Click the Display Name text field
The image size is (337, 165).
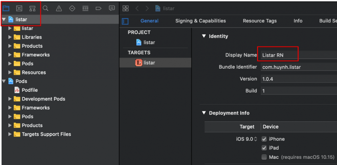coord(296,55)
